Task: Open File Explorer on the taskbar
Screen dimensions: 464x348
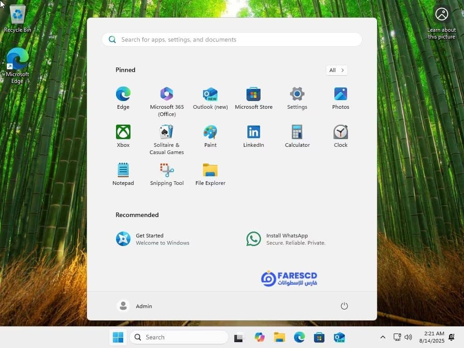Action: pos(279,337)
